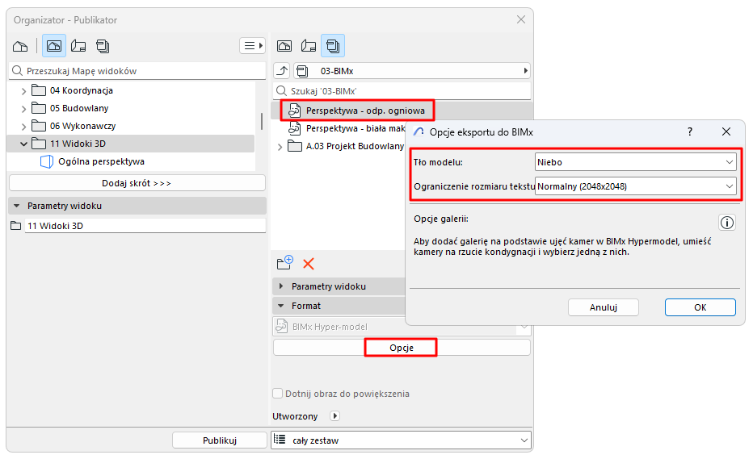Collapse left Parametry widoku section

(17, 206)
